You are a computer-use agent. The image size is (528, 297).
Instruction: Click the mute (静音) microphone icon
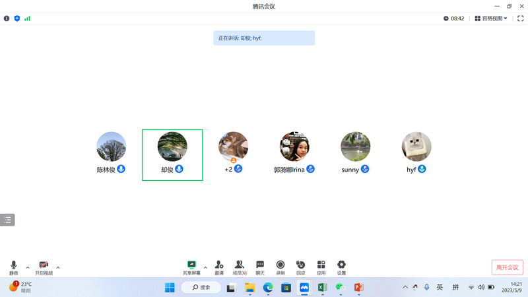[x=13, y=265]
